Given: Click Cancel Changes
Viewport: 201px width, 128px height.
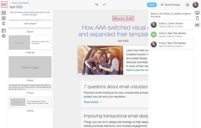Looking at the screenshot, I should (170, 5).
